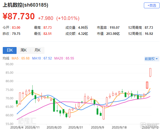Click the red candlestick near 80.00 level
Screen dimensions: 161x130
147,85
